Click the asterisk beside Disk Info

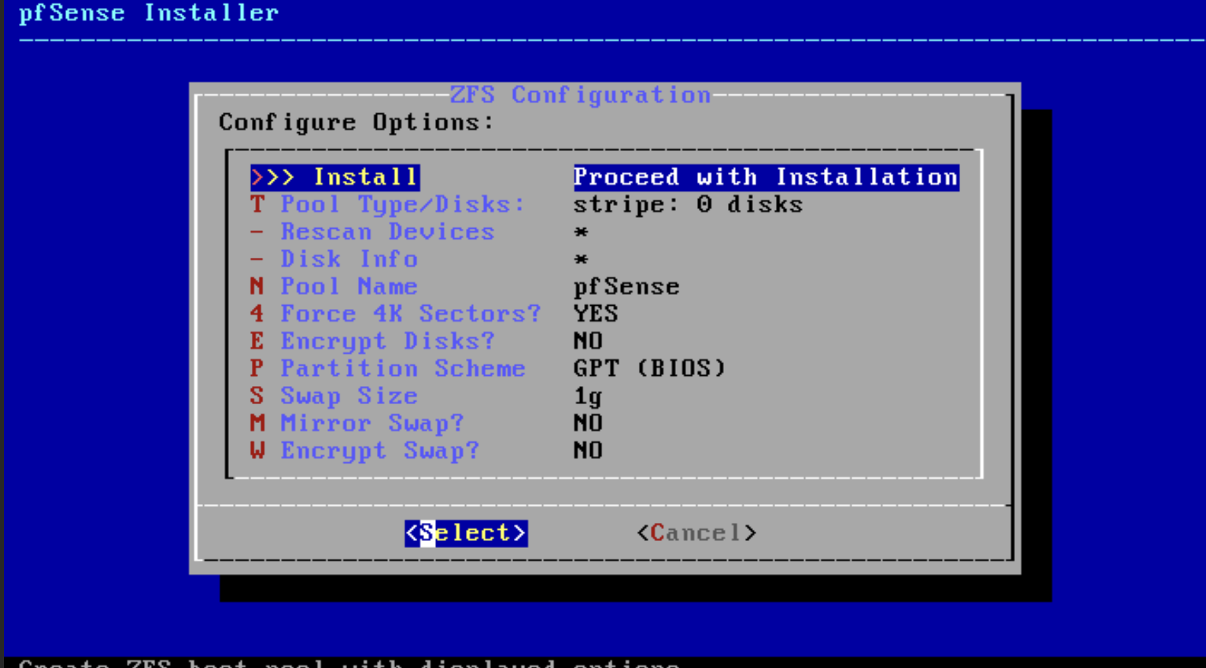point(581,260)
